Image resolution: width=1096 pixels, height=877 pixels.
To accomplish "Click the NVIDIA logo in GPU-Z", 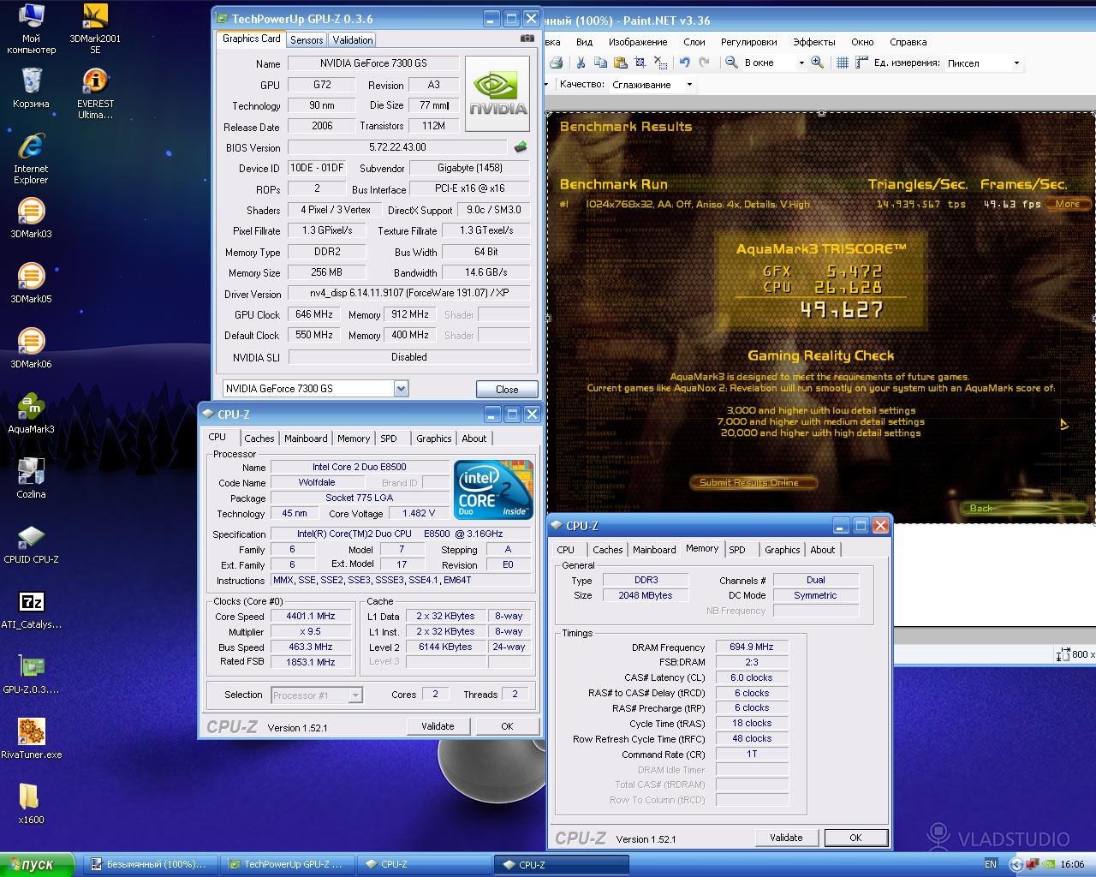I will tap(497, 94).
